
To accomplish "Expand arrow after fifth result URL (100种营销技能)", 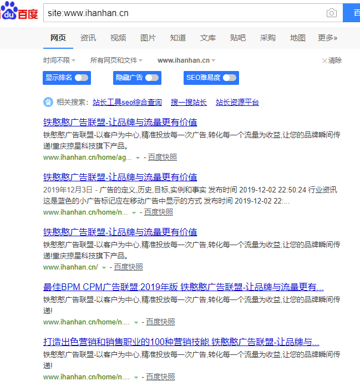I will (136, 378).
